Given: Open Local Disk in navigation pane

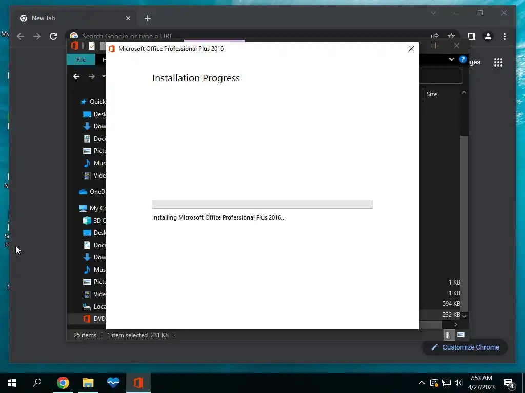Looking at the screenshot, I should [x=94, y=306].
